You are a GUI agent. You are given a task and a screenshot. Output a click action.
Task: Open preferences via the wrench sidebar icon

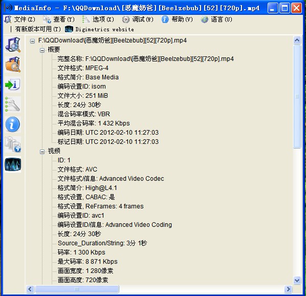pos(13,104)
